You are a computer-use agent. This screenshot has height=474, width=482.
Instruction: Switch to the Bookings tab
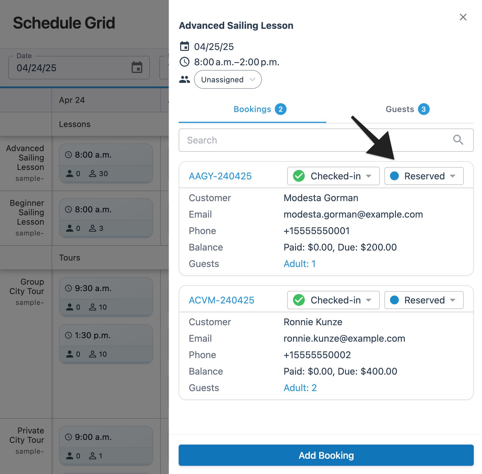tap(252, 109)
